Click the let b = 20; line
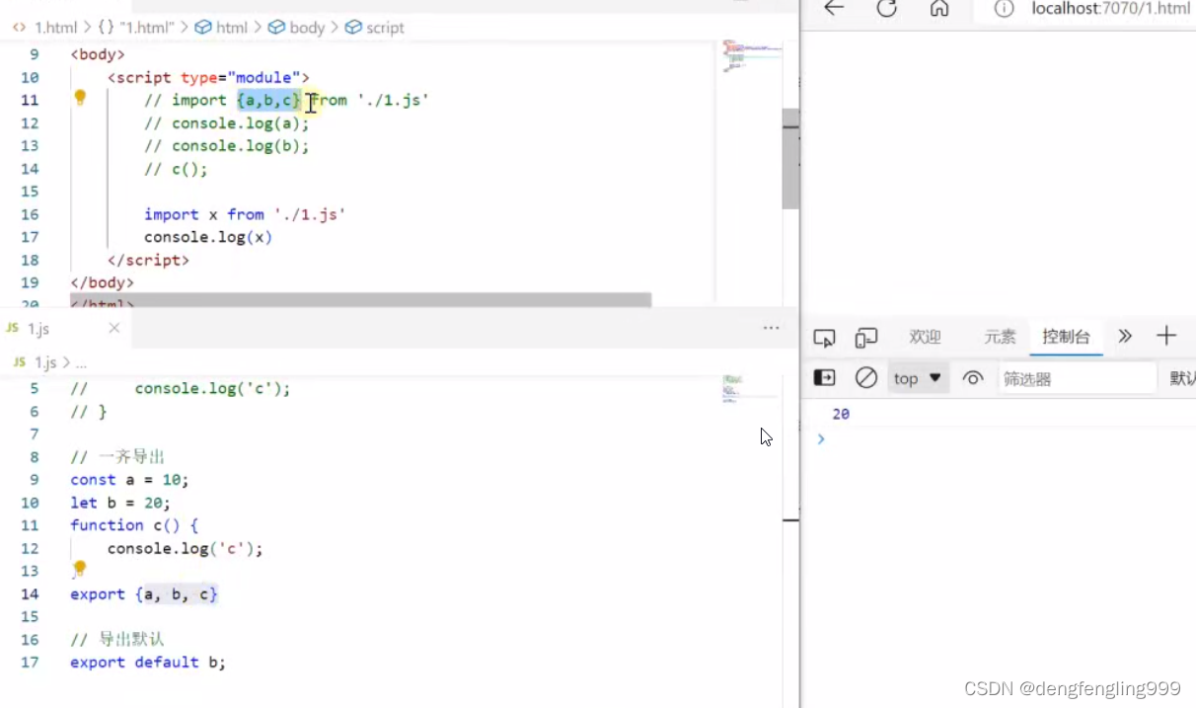The width and height of the screenshot is (1196, 708). click(120, 503)
